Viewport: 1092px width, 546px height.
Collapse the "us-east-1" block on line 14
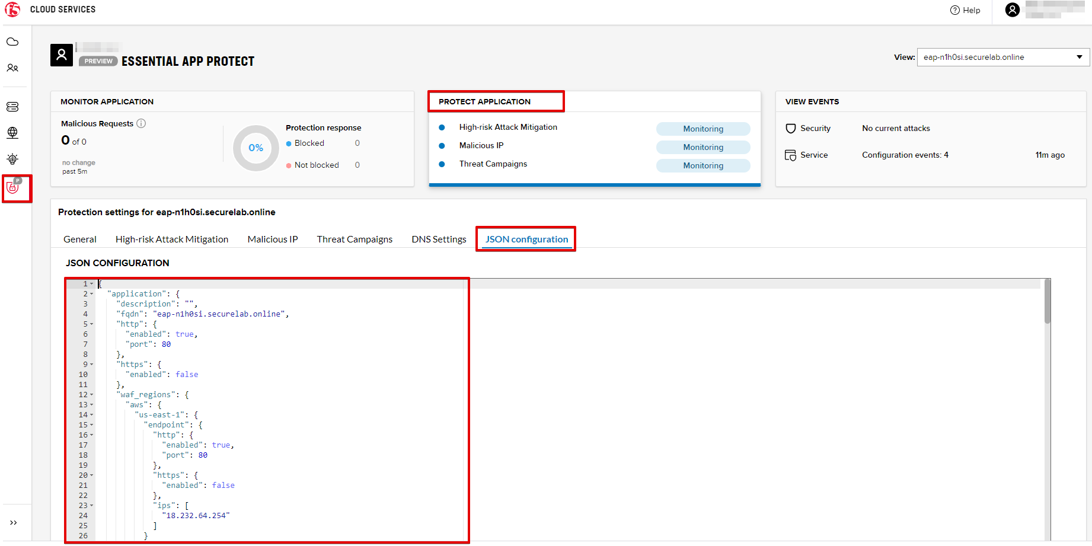tap(91, 415)
